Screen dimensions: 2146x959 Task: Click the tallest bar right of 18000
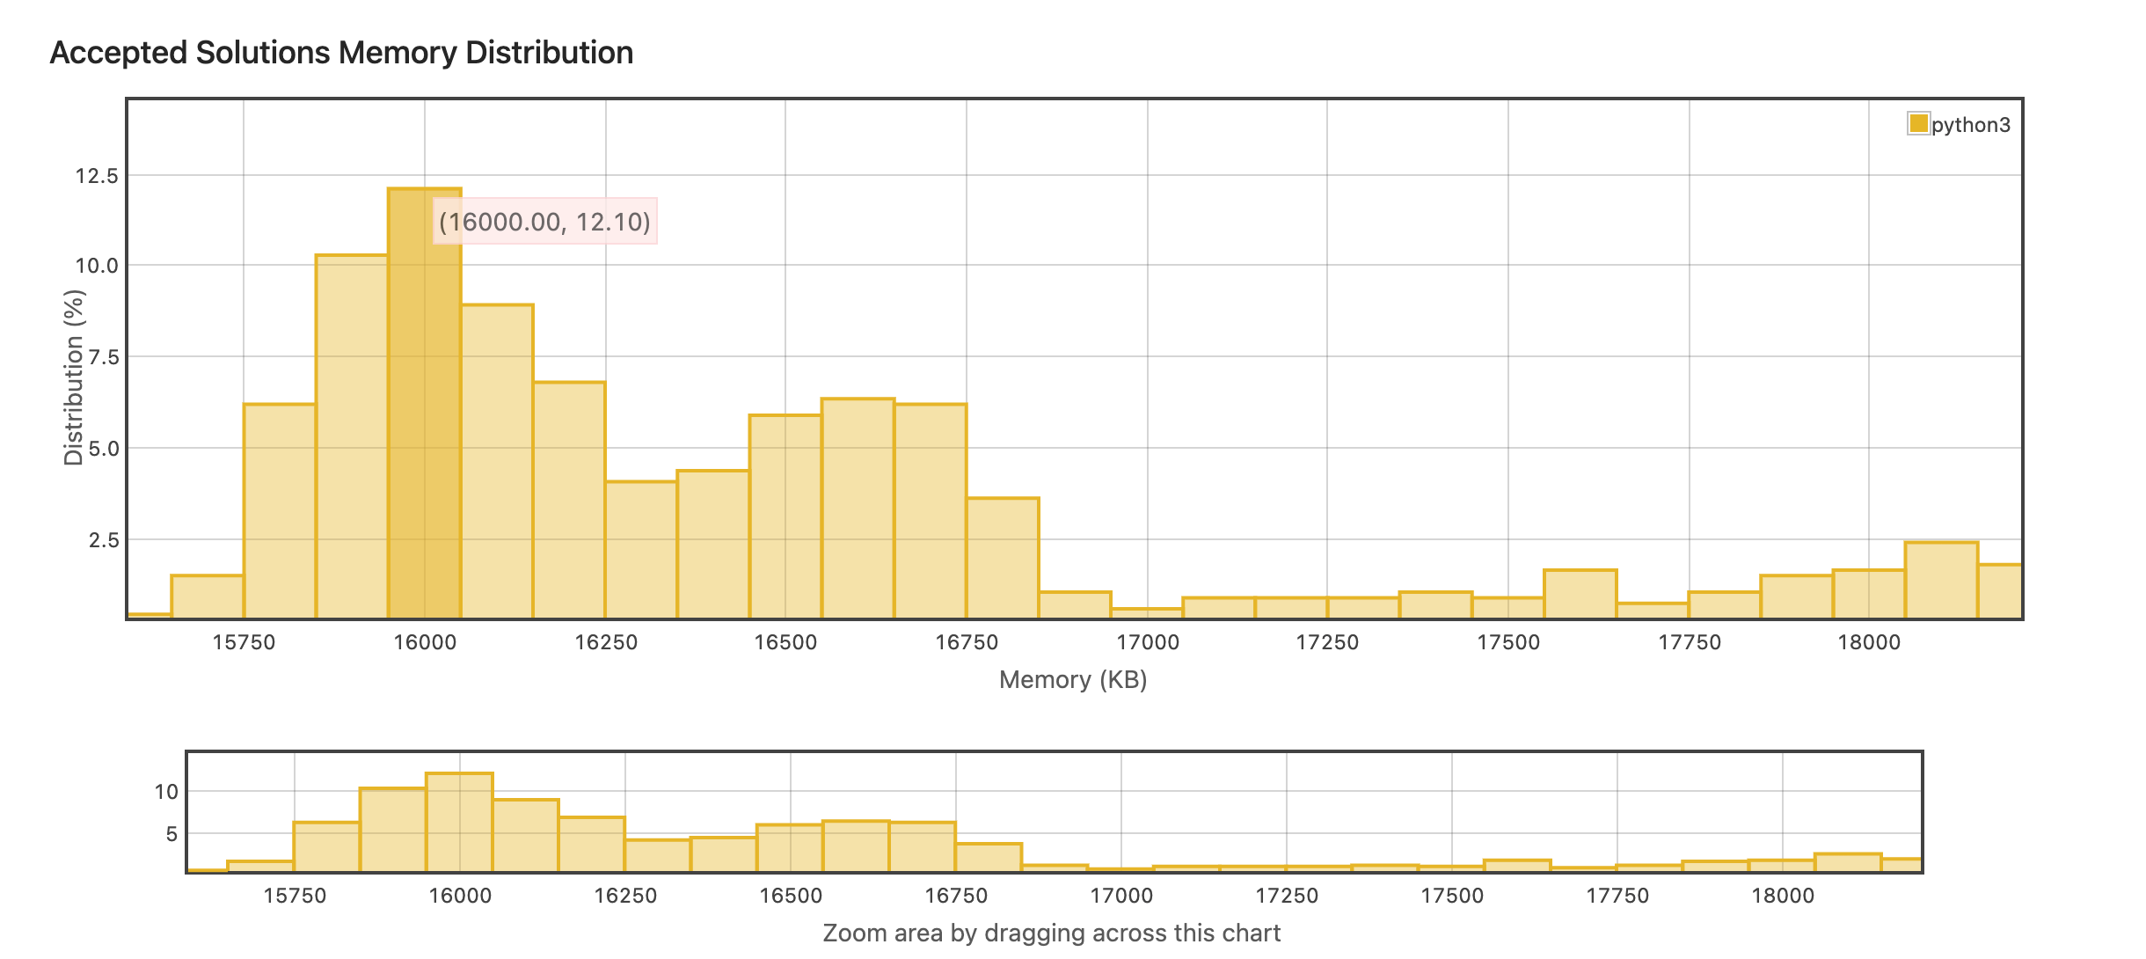(1941, 581)
